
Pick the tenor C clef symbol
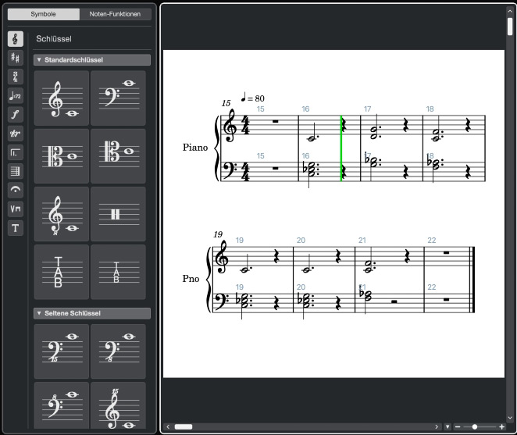[119, 156]
